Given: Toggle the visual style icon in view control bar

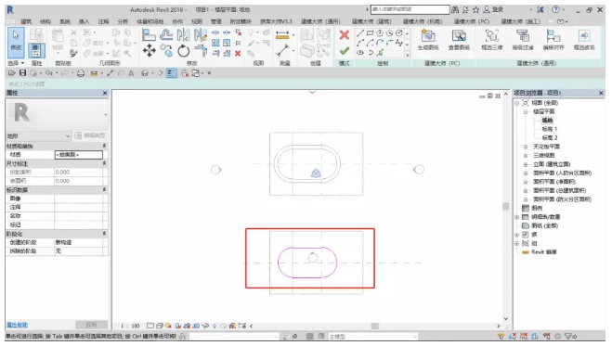Looking at the screenshot, I should pos(160,326).
